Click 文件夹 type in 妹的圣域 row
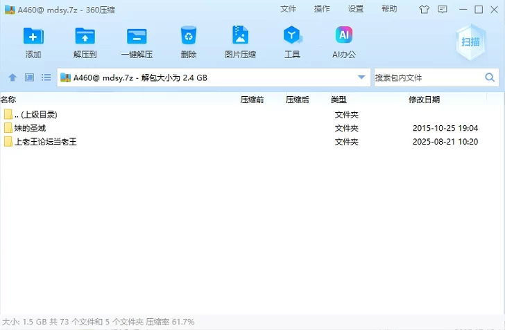 tap(347, 128)
